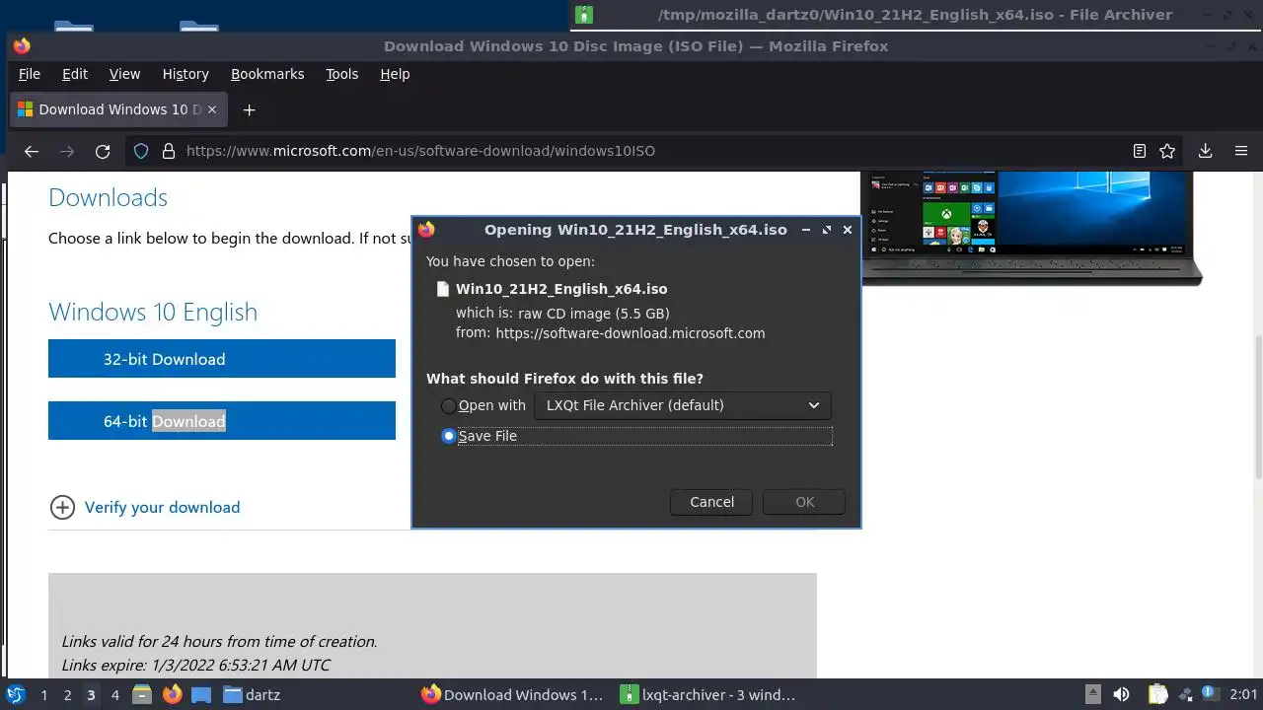Open the File menu
1263x710 pixels.
30,74
